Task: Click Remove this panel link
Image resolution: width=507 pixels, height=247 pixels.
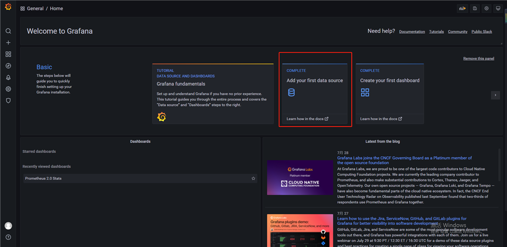Action: (x=478, y=59)
